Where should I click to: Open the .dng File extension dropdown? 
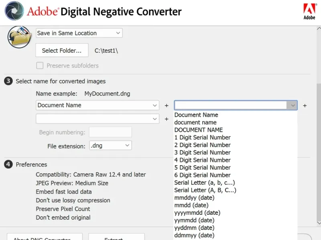coord(110,146)
